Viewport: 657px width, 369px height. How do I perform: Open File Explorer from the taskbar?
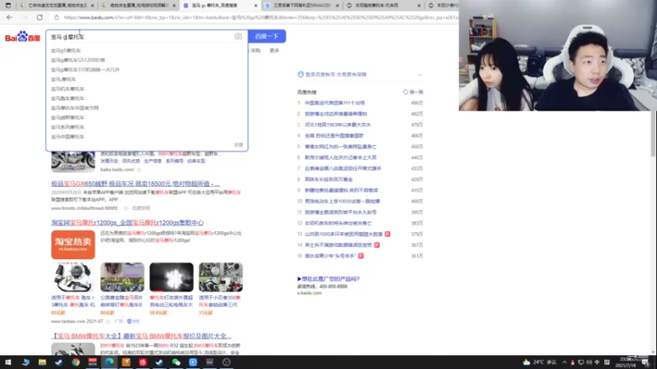pyautogui.click(x=42, y=362)
